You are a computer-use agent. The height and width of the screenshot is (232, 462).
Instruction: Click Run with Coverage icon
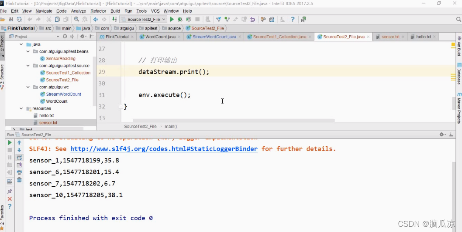(x=189, y=20)
